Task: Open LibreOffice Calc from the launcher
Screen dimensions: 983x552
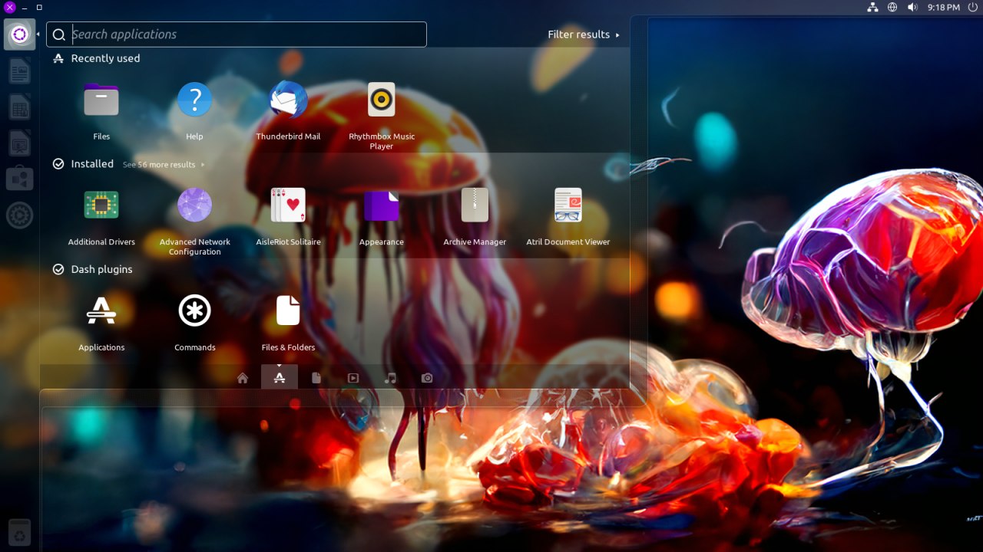Action: coord(20,107)
